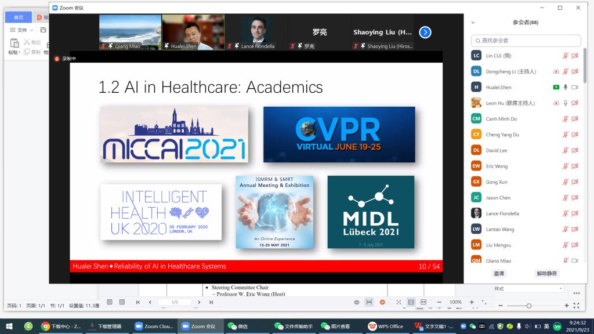Click the Unmute button at panel bottom
Viewport: 594px width, 334px height.
(x=546, y=274)
